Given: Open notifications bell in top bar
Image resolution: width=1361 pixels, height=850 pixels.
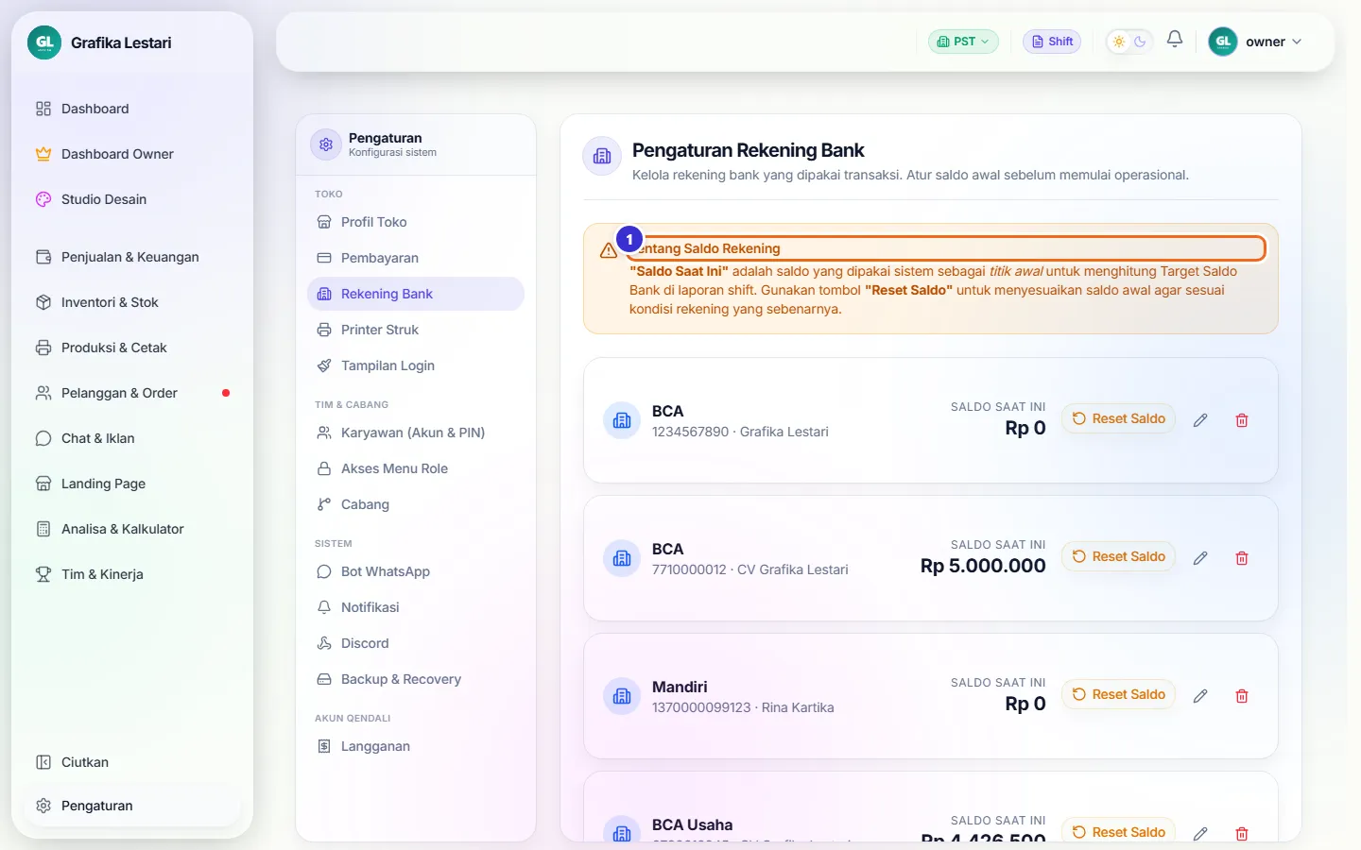Looking at the screenshot, I should point(1175,40).
